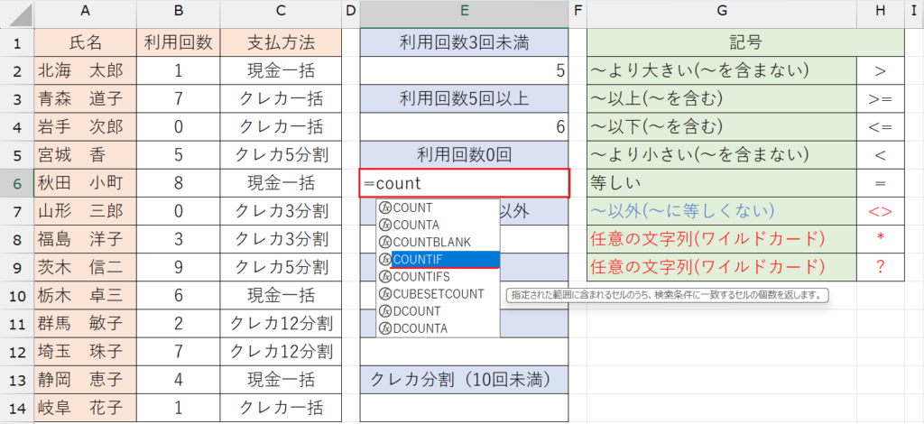The image size is (924, 424).
Task: Click the 〜以上(〜を含む) cell
Action: click(x=722, y=99)
